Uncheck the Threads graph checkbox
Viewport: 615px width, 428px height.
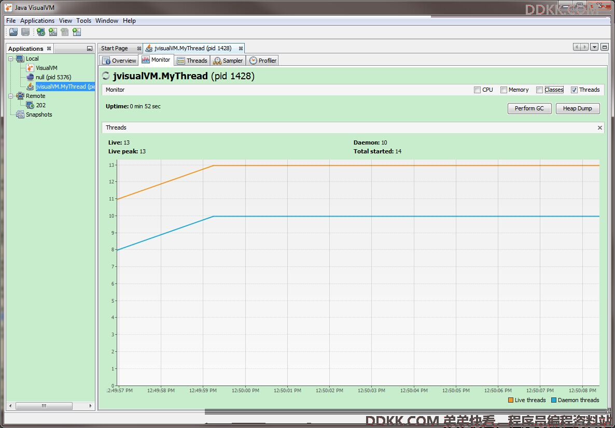pyautogui.click(x=574, y=90)
